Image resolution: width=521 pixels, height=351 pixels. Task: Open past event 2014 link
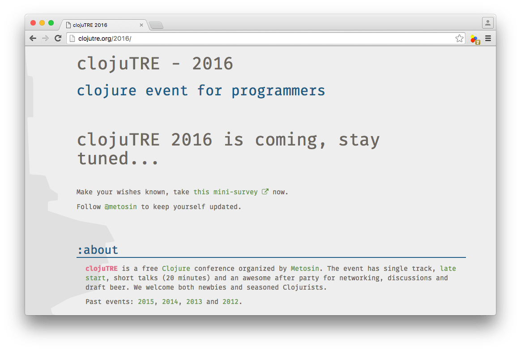pyautogui.click(x=170, y=302)
